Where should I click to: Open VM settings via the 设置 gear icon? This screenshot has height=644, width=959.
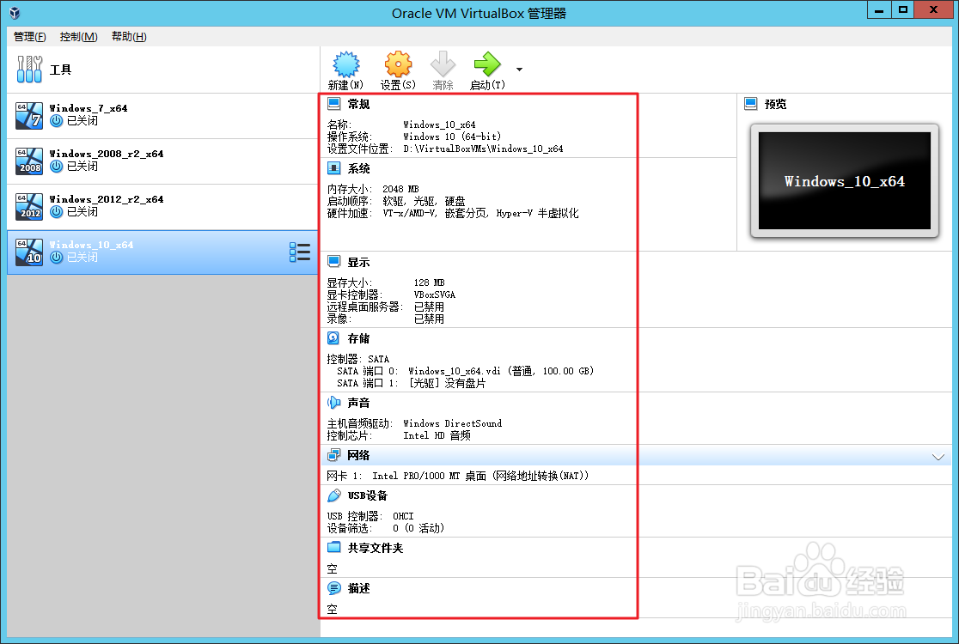tap(397, 64)
